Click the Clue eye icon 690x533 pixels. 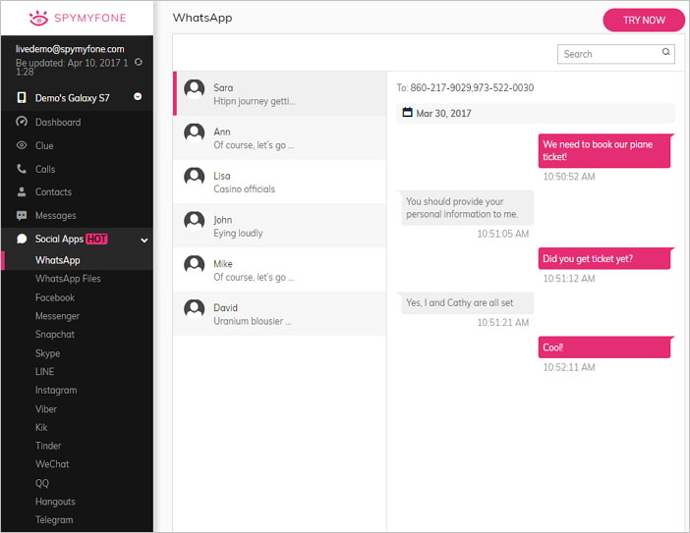point(22,145)
